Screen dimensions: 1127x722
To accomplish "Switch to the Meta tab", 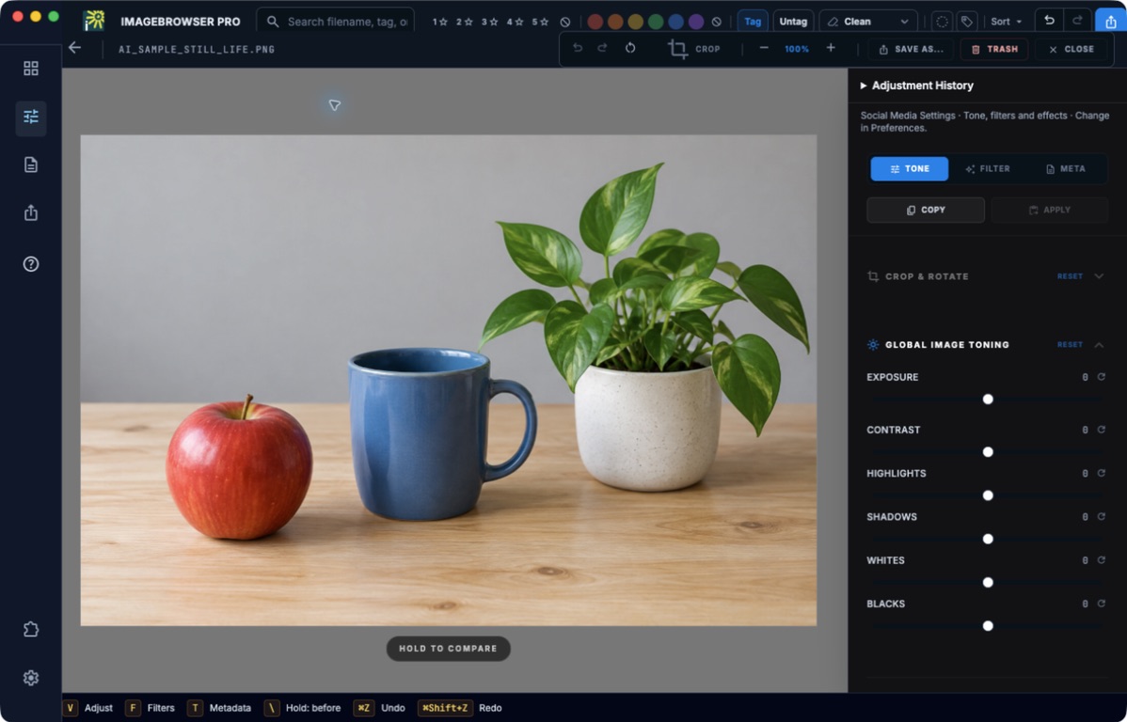I will [x=1065, y=169].
